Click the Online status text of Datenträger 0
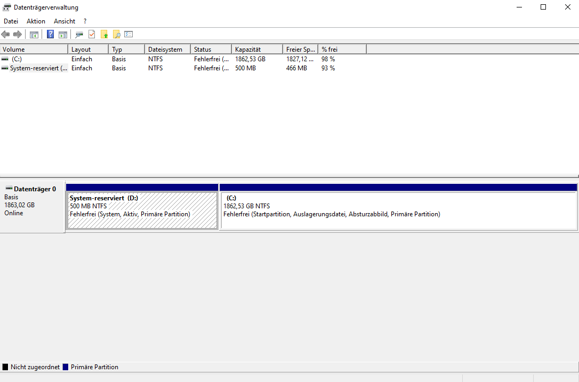This screenshot has width=579, height=382. pos(14,213)
